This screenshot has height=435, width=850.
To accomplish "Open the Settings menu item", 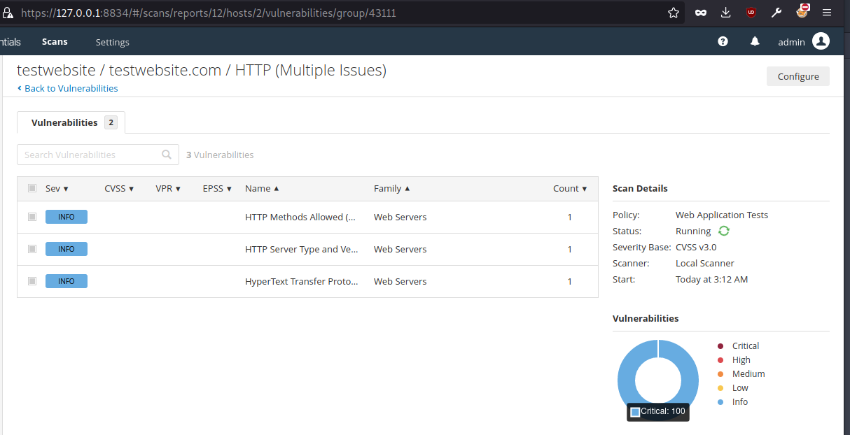I will pos(112,42).
